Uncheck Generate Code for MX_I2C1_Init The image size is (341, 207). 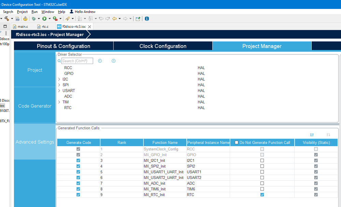[78, 160]
